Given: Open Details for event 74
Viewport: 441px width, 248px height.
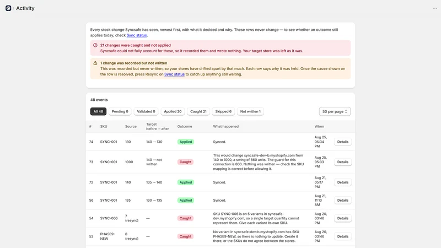Looking at the screenshot, I should point(342,142).
